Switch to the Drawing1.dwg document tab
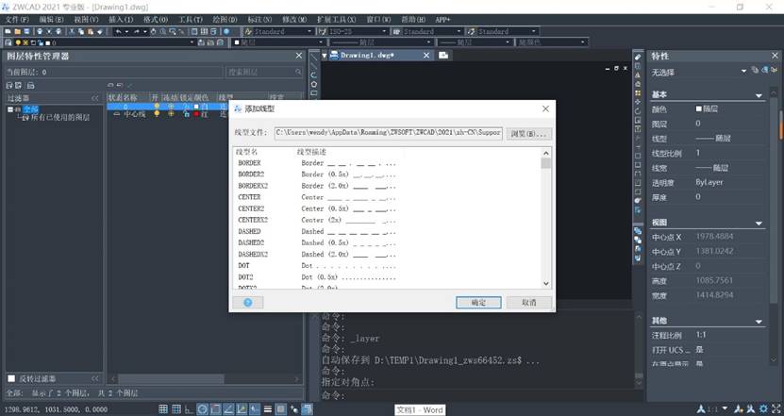This screenshot has height=416, width=784. click(x=367, y=56)
